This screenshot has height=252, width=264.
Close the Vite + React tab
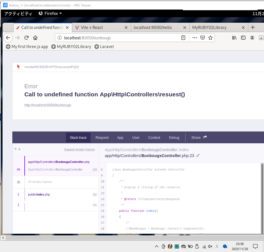point(126,28)
